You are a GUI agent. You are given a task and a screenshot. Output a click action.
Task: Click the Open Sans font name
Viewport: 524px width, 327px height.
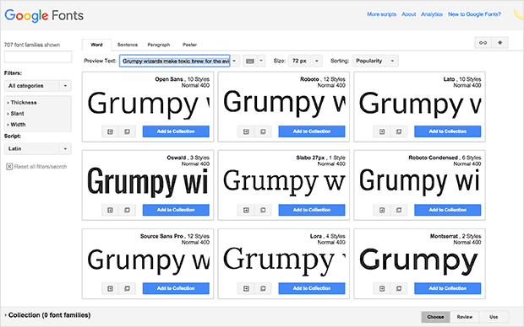pos(169,79)
